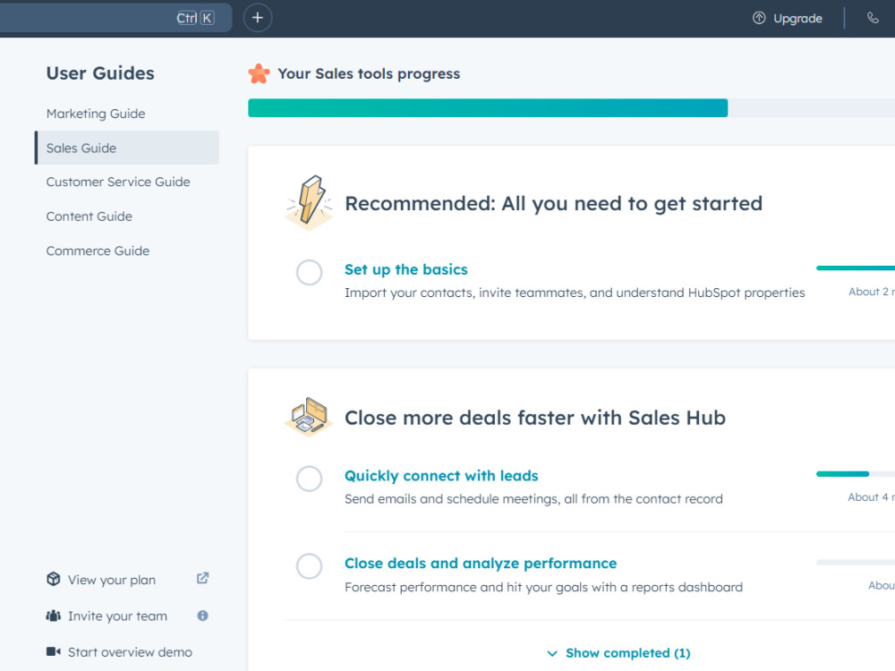Click the Upgrade arrow icon
The width and height of the screenshot is (895, 671).
coord(759,18)
